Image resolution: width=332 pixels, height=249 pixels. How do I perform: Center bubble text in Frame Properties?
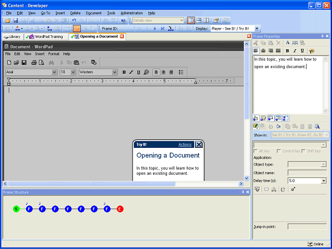coord(264,51)
